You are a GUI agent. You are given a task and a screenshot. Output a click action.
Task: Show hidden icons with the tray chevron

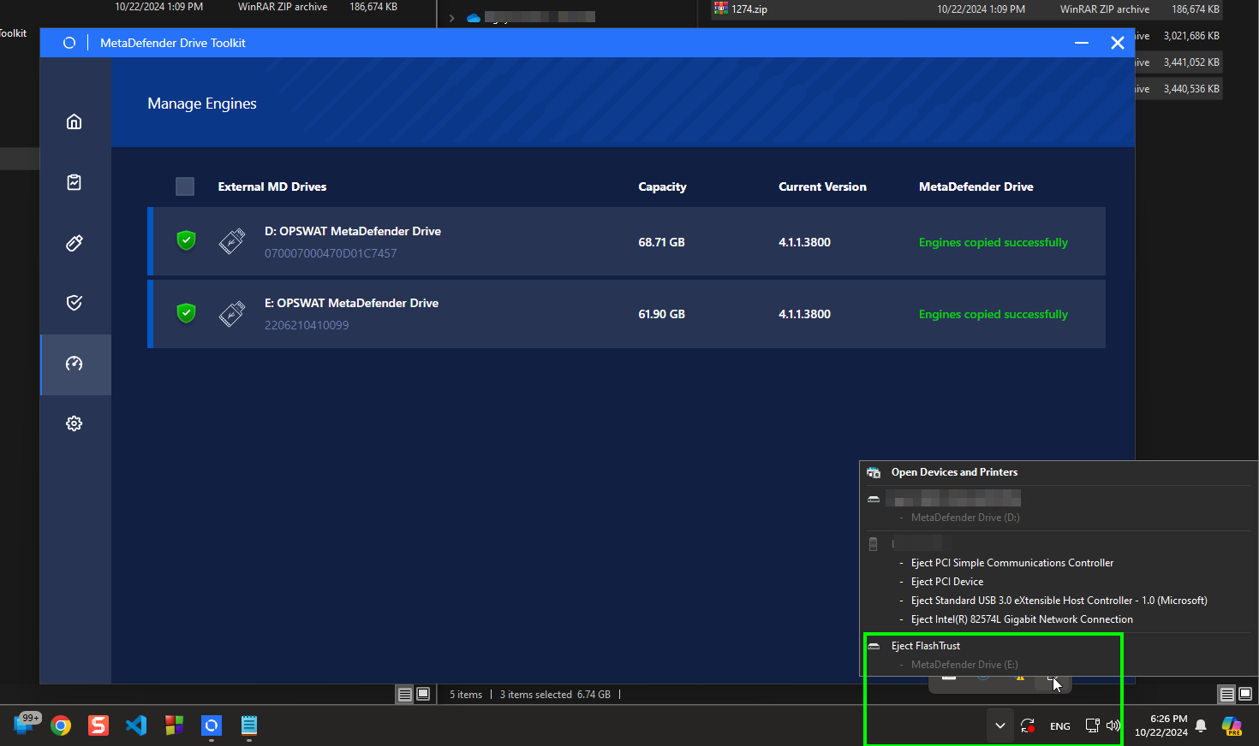click(999, 725)
